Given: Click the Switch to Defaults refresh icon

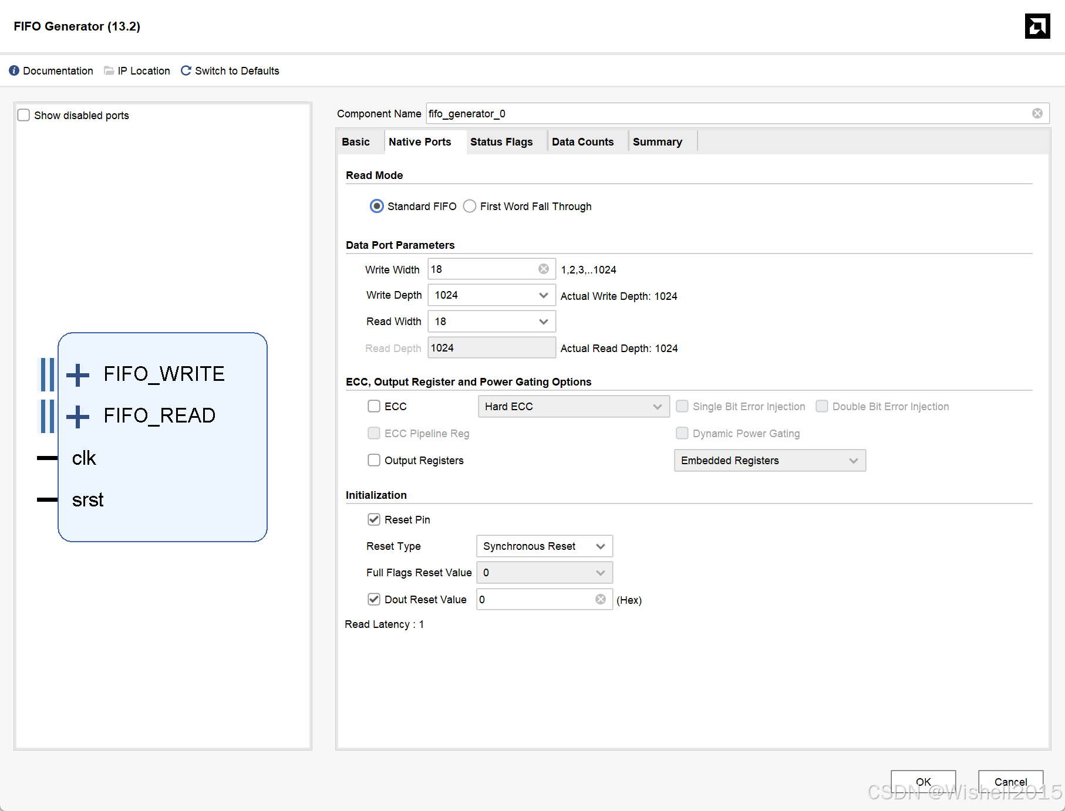Looking at the screenshot, I should [186, 70].
